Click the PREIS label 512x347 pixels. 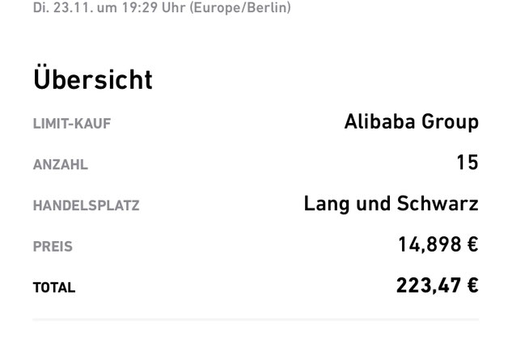coord(53,247)
